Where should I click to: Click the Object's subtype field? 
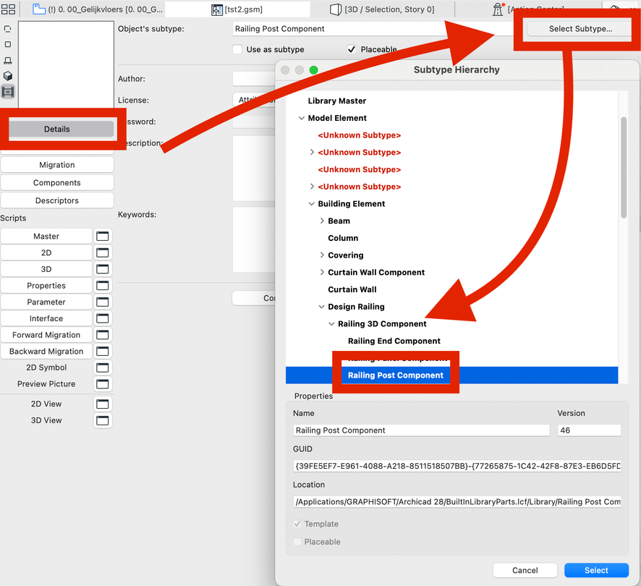(x=372, y=29)
